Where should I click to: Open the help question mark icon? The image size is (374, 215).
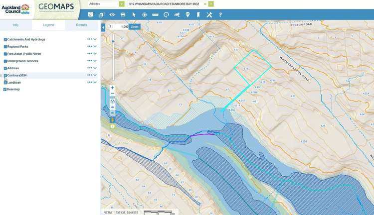tap(220, 15)
